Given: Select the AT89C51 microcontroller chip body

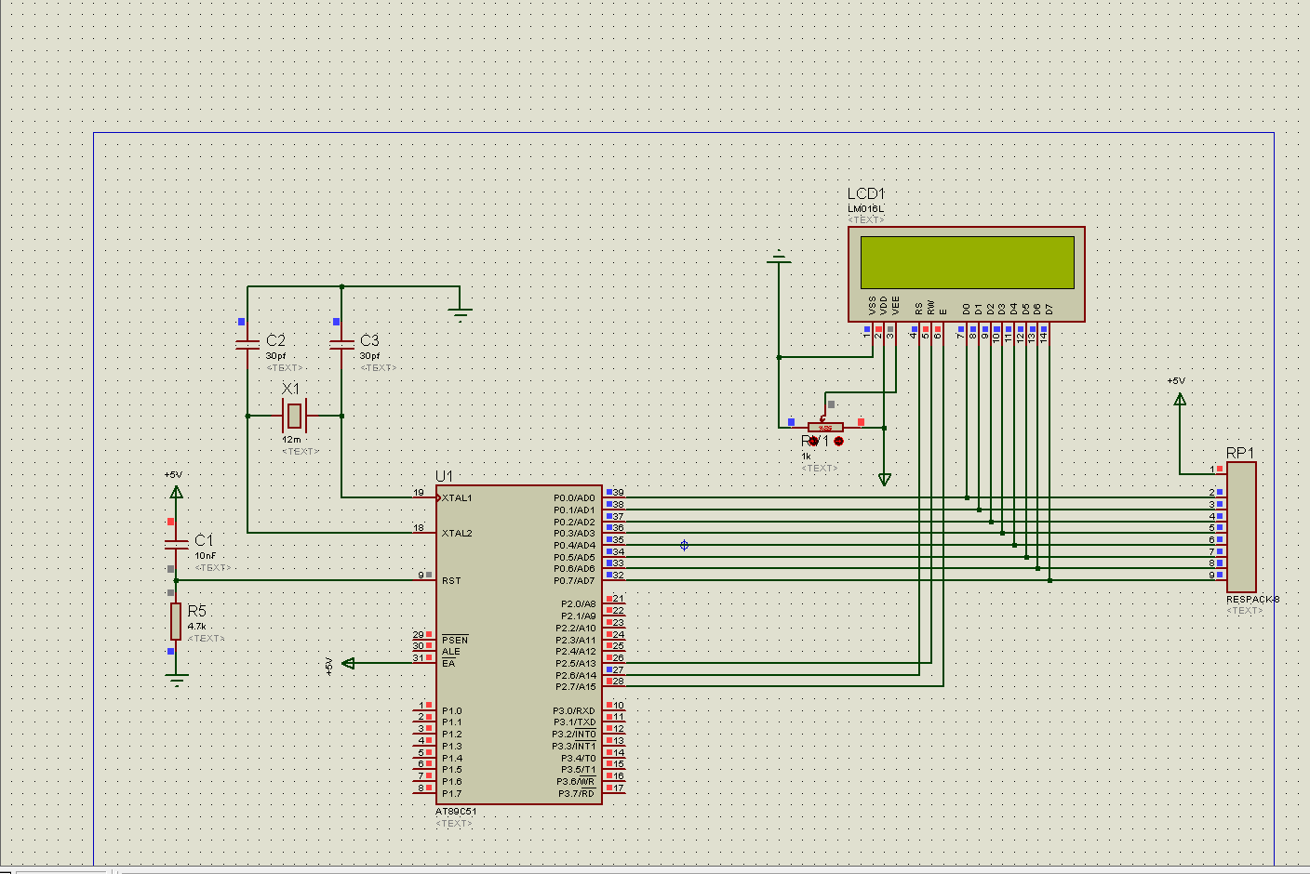Looking at the screenshot, I should pyautogui.click(x=518, y=644).
